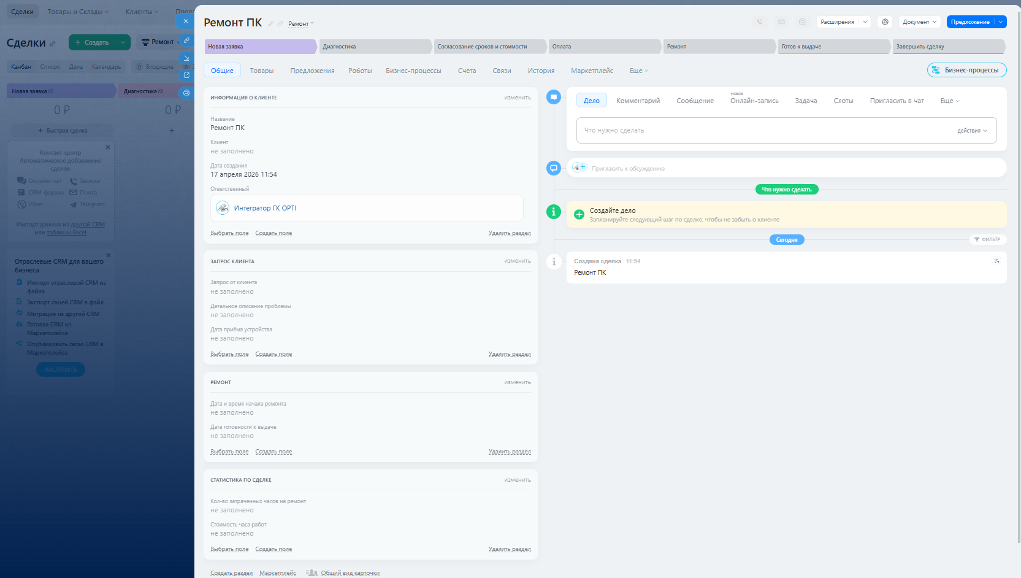Click the email envelope icon in the header
The image size is (1021, 578).
(x=781, y=22)
